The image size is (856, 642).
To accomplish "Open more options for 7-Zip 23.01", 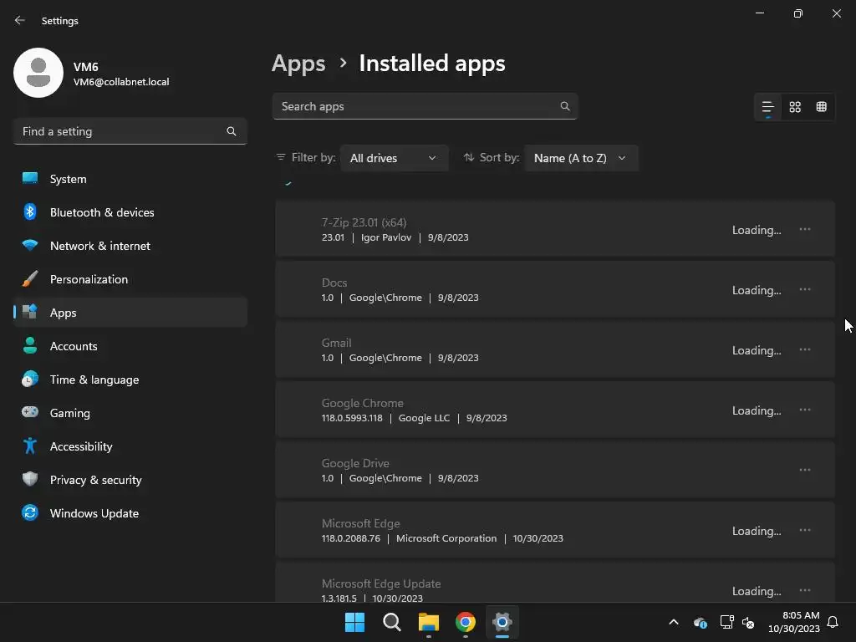I will [x=805, y=229].
